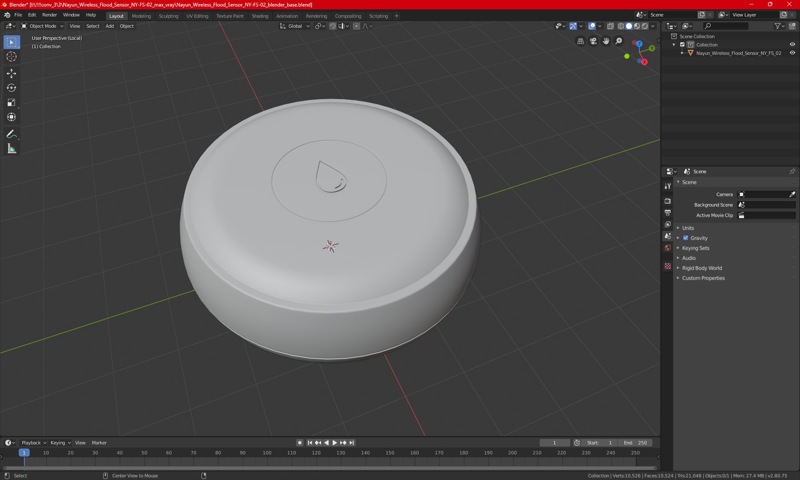Click frame 100 on the timeline

pyautogui.click(x=267, y=453)
